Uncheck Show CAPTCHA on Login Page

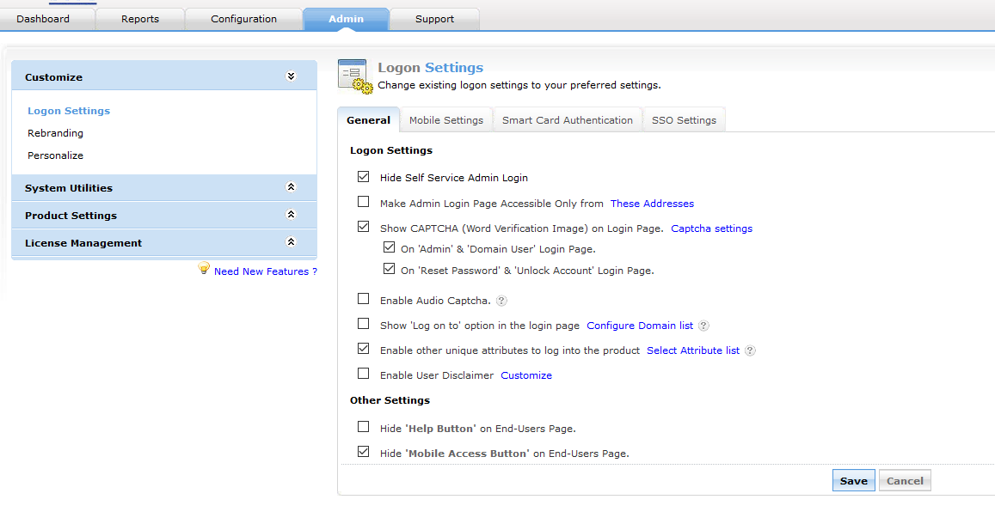click(363, 226)
